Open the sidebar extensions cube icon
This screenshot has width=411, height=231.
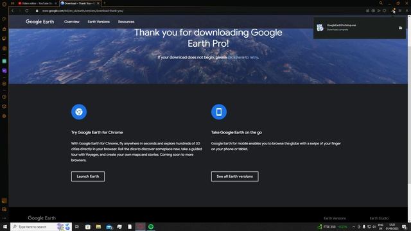click(x=4, y=107)
